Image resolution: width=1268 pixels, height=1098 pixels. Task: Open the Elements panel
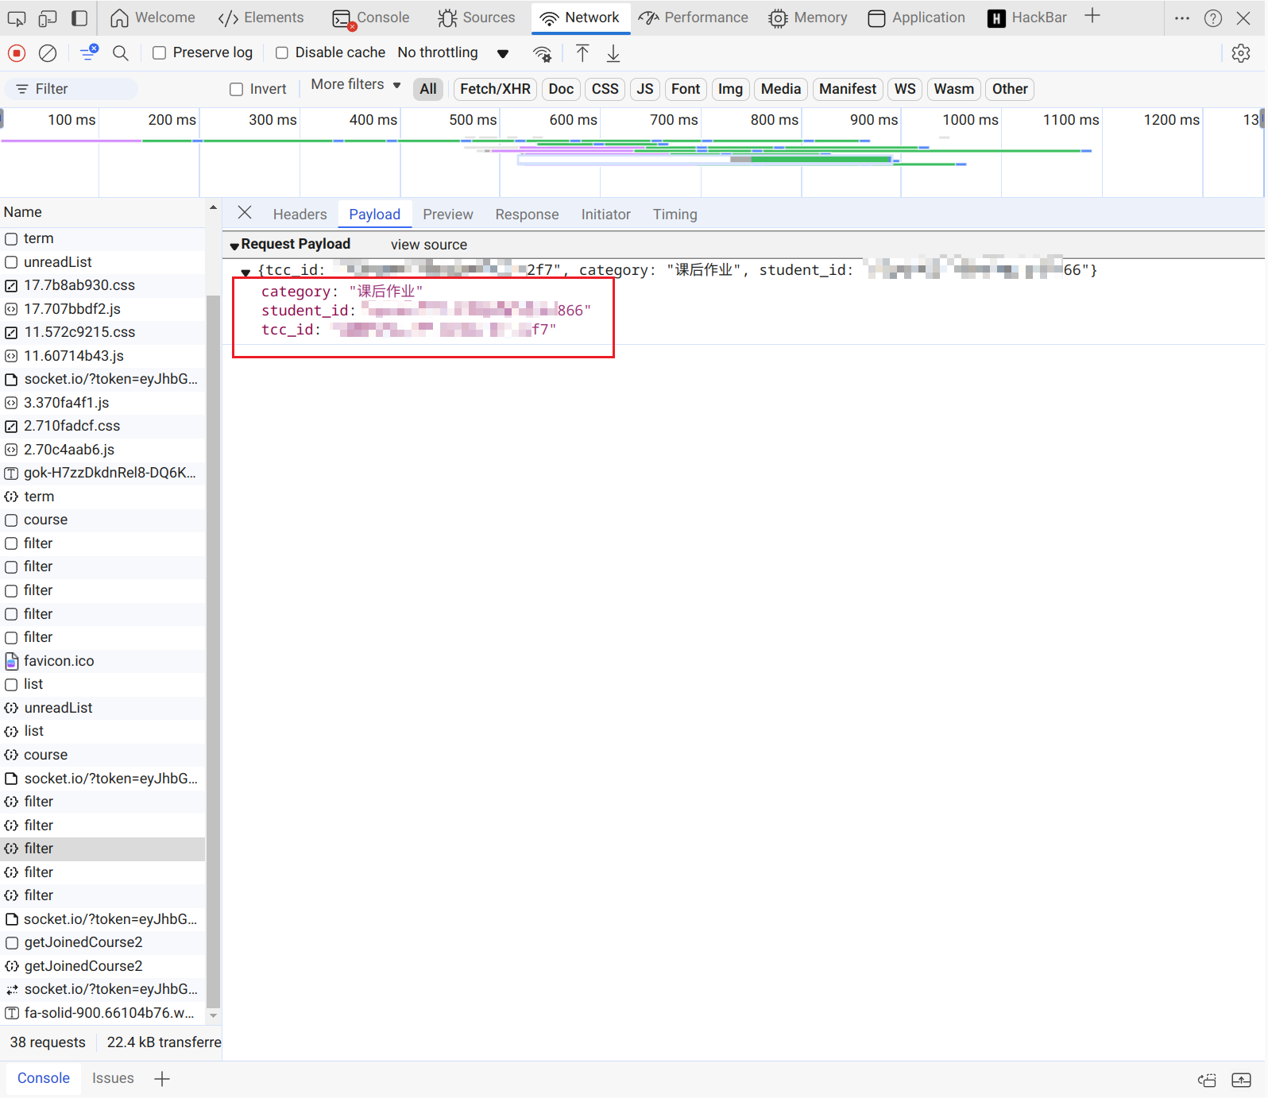[x=261, y=17]
